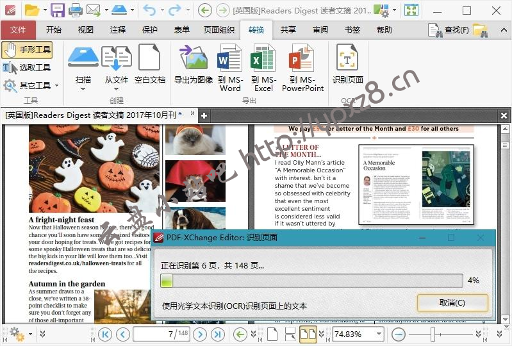The height and width of the screenshot is (346, 512).
Task: Click the 扫描 scan button
Action: (83, 68)
